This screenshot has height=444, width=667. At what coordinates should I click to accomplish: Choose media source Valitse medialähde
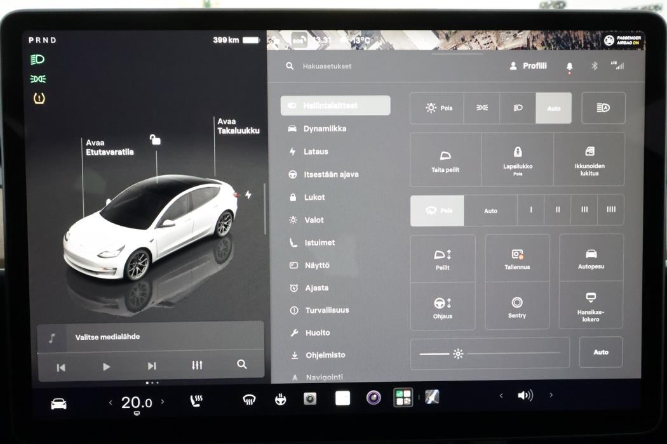[x=150, y=337]
